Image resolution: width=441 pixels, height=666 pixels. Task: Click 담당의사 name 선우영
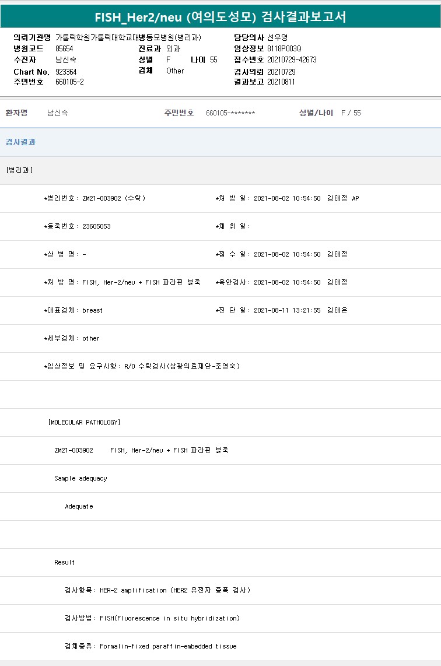tap(278, 37)
